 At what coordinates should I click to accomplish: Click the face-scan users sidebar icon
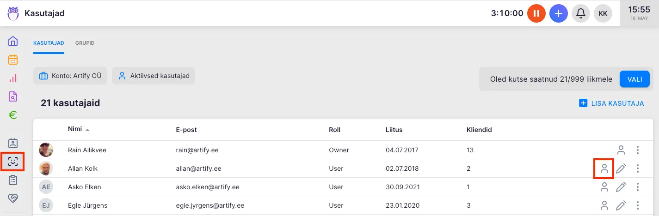point(13,162)
